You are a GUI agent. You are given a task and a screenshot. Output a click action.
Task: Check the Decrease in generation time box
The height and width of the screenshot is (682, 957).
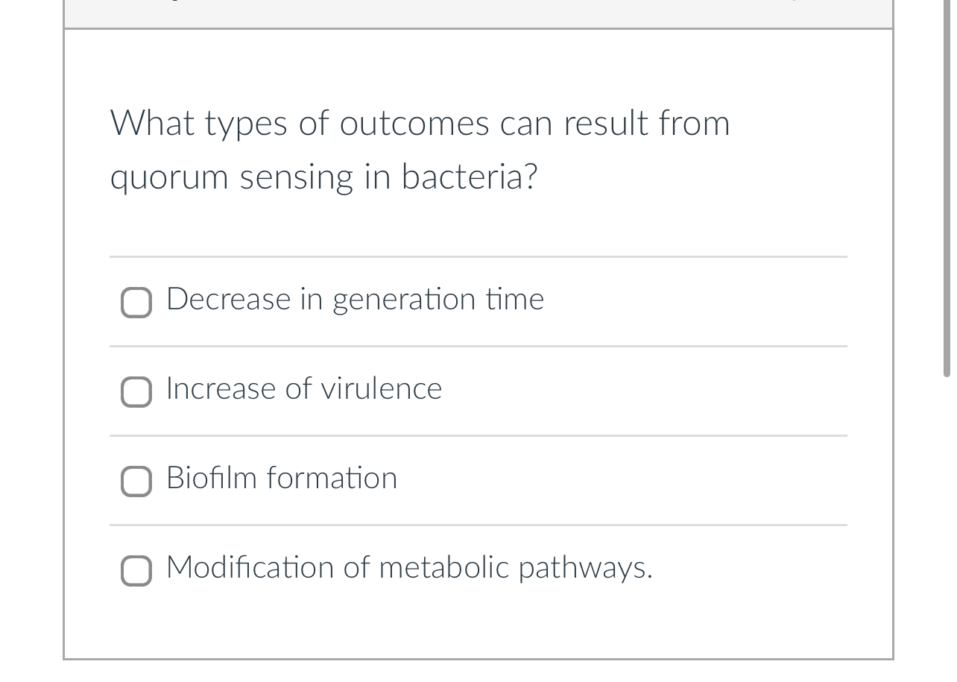point(136,303)
